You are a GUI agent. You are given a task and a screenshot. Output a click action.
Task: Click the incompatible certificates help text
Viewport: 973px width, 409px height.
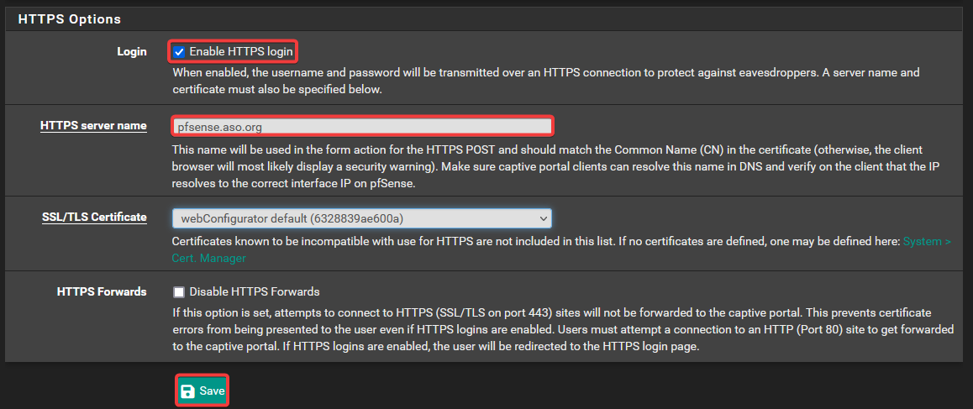point(536,242)
